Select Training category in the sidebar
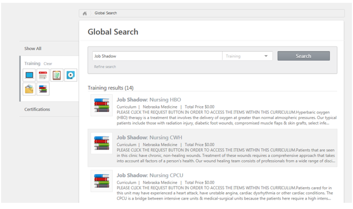 (32, 63)
